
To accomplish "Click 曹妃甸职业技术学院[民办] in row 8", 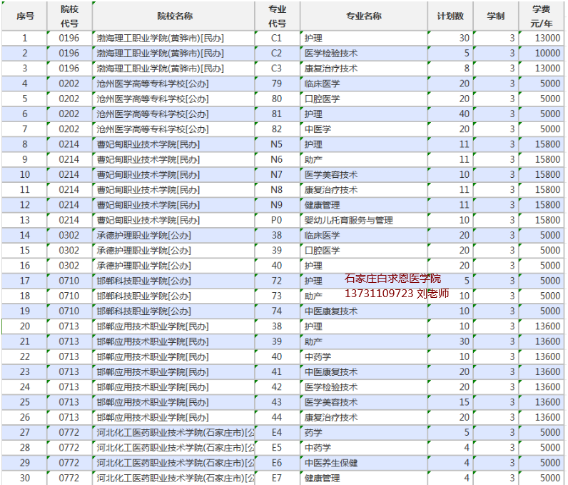I will tap(148, 144).
